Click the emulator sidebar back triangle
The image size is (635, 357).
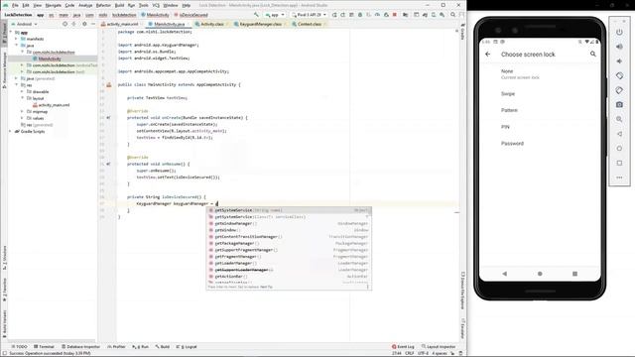coord(619,134)
